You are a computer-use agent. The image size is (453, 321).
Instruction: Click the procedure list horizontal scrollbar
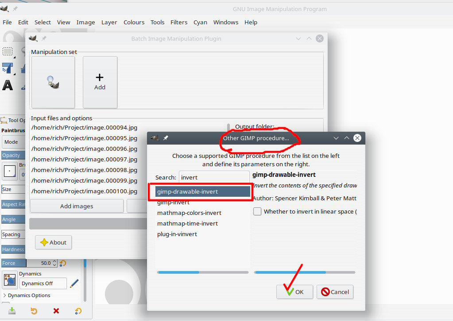pos(203,272)
